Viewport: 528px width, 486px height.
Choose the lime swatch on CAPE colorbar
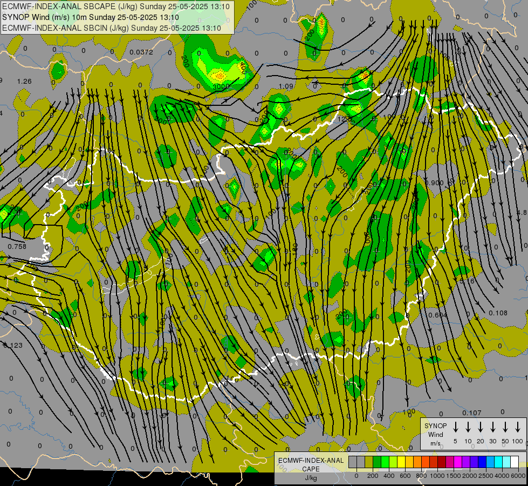pyautogui.click(x=393, y=462)
